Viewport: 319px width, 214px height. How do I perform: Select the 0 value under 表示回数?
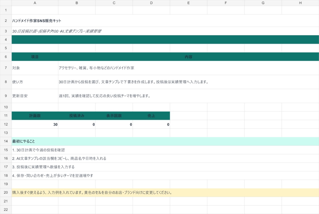click(x=114, y=124)
